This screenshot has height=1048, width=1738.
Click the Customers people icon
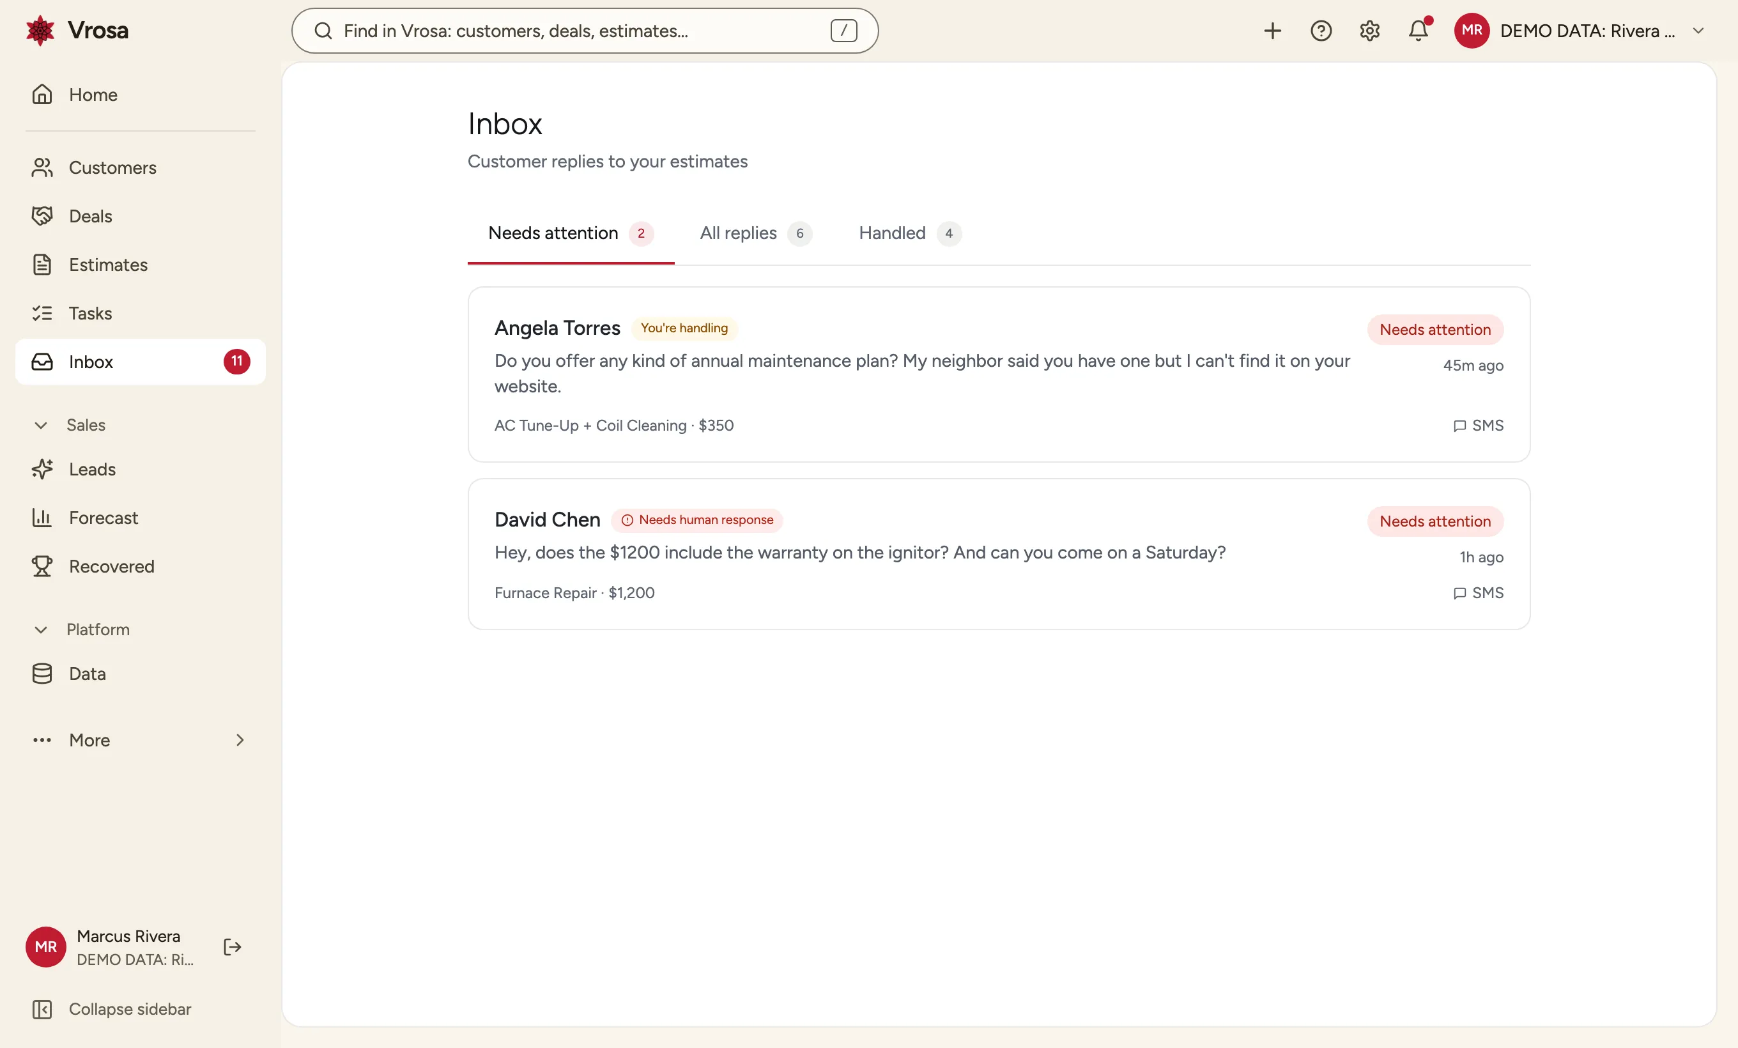42,167
